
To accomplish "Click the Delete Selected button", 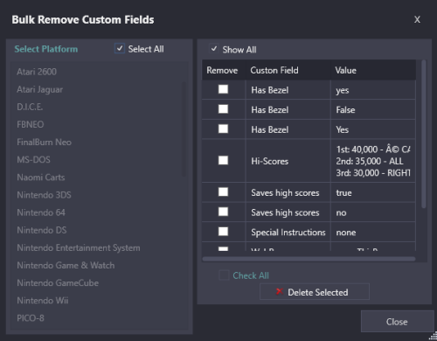I will tap(315, 292).
